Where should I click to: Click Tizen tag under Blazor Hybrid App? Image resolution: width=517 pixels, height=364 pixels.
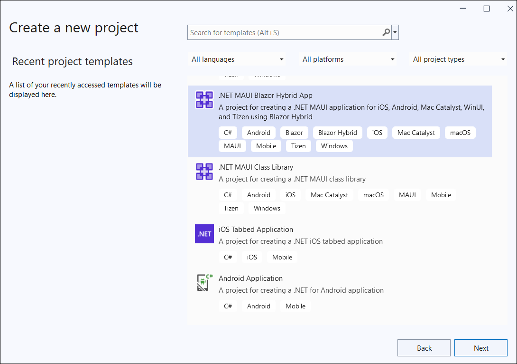298,146
